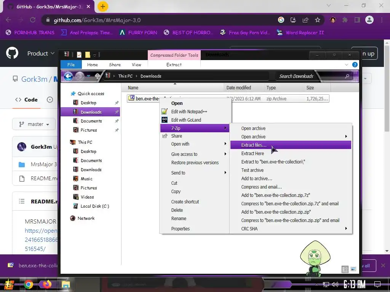Image resolution: width=390 pixels, height=292 pixels.
Task: Switch to the View ribbon tab
Action: 136,65
